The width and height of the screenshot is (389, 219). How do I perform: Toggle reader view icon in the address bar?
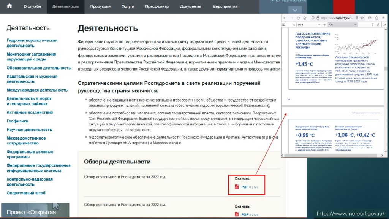point(357,18)
